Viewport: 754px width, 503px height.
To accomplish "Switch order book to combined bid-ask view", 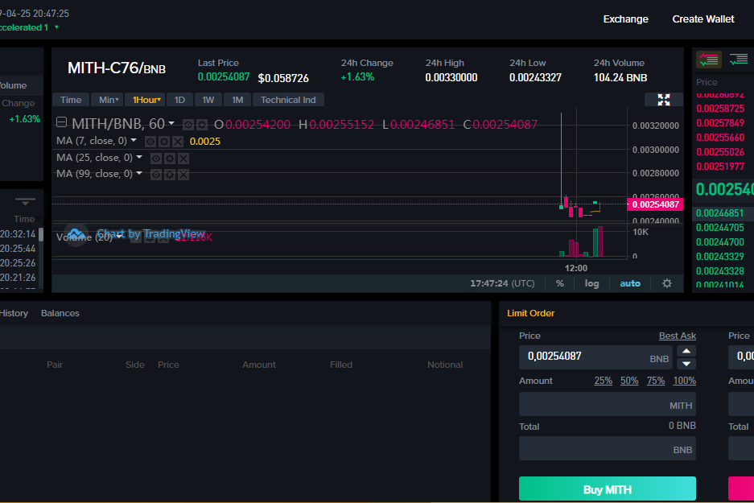I will 709,60.
